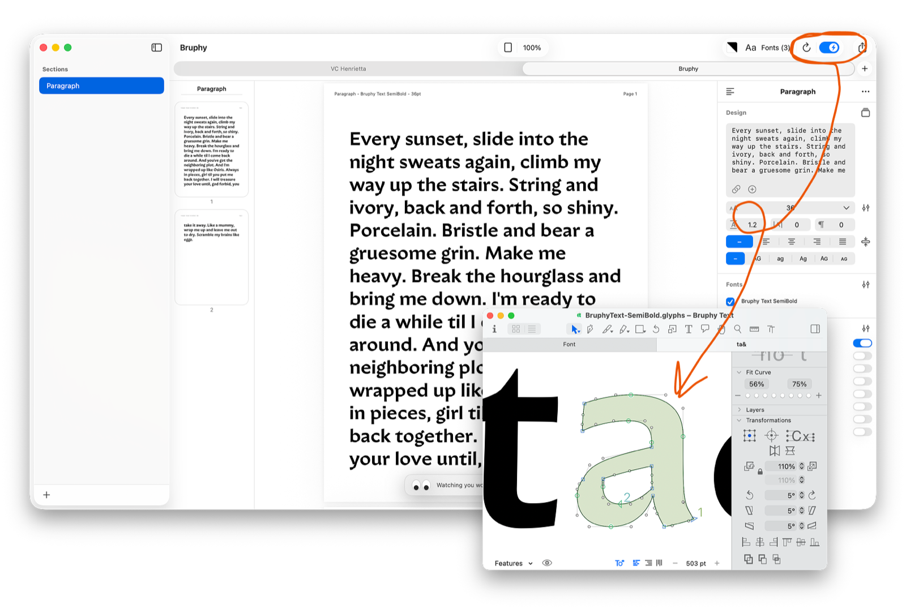Viewport: 906px width, 609px height.
Task: Click the link icon under the sample text
Action: pos(736,189)
